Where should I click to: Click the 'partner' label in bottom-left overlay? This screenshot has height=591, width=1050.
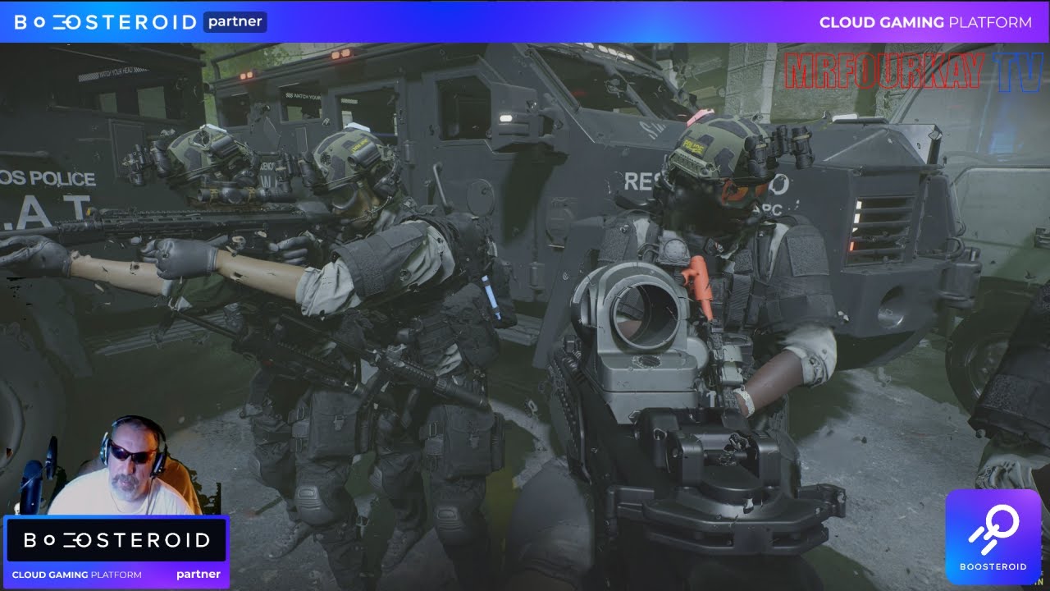[x=199, y=575]
